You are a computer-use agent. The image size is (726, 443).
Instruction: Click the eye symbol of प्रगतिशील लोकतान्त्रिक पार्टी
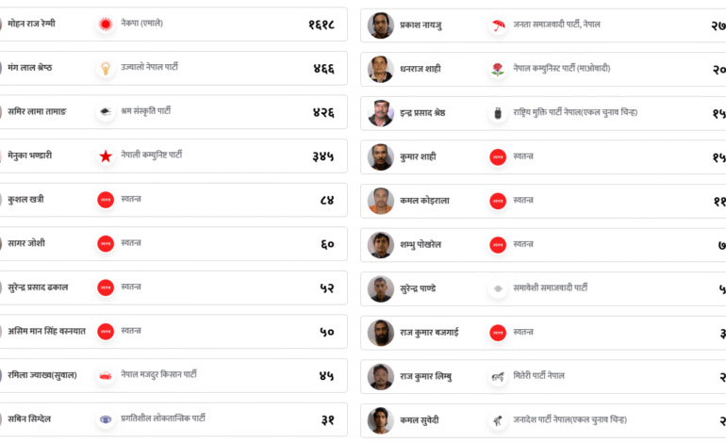[x=106, y=419]
